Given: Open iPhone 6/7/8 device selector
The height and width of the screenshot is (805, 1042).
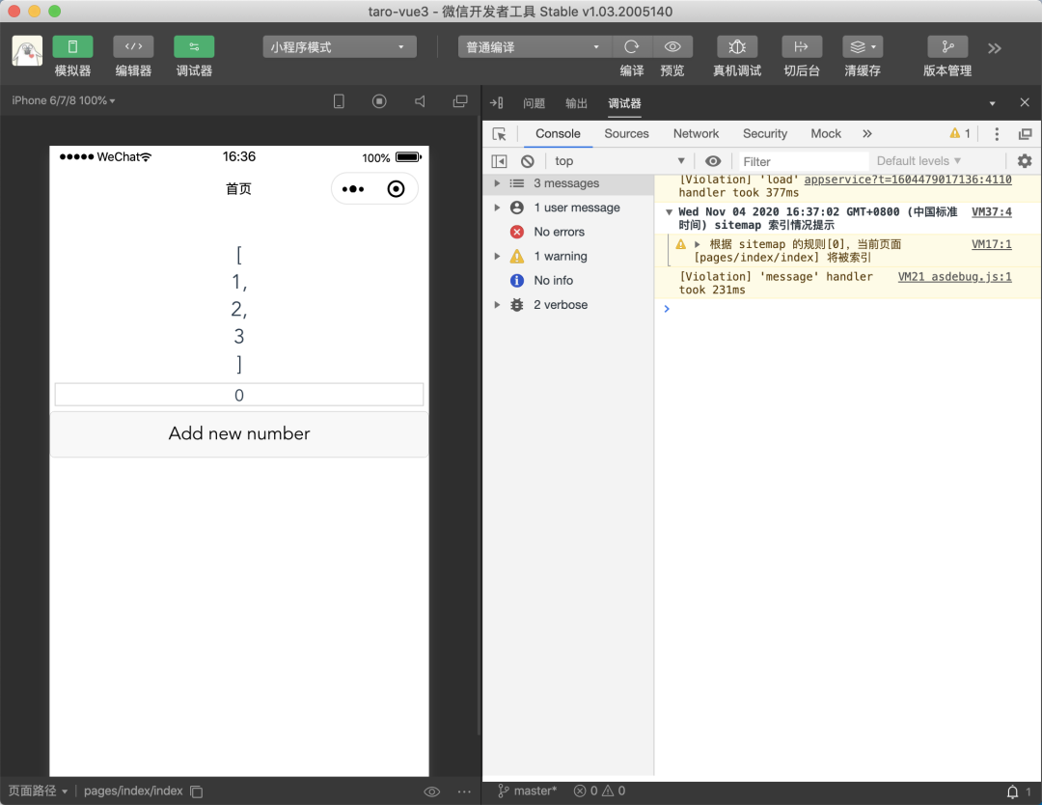Looking at the screenshot, I should [63, 100].
